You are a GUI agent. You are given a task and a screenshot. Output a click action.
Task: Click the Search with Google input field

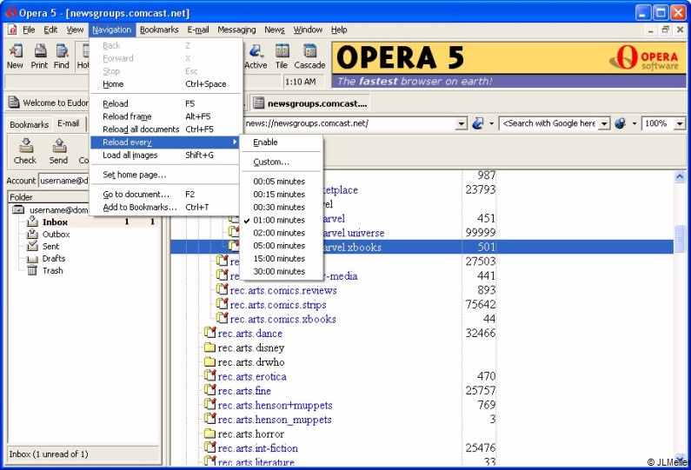click(x=549, y=123)
